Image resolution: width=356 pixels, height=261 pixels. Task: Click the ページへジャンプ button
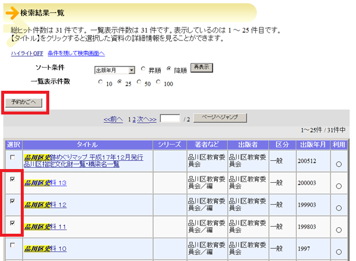[220, 118]
